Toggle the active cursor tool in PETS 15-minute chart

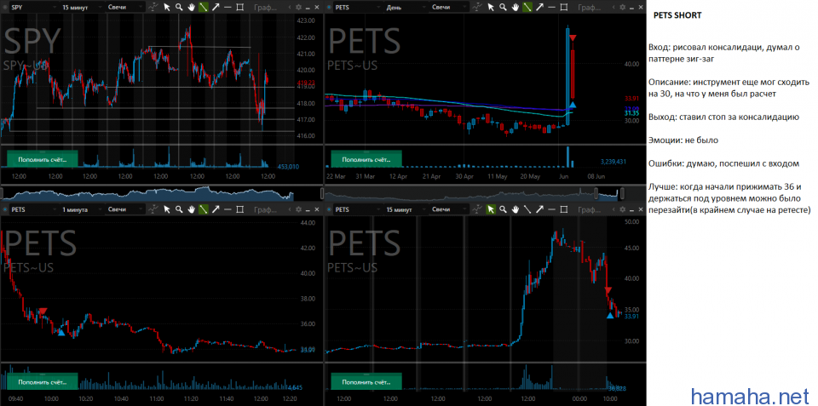tap(491, 209)
